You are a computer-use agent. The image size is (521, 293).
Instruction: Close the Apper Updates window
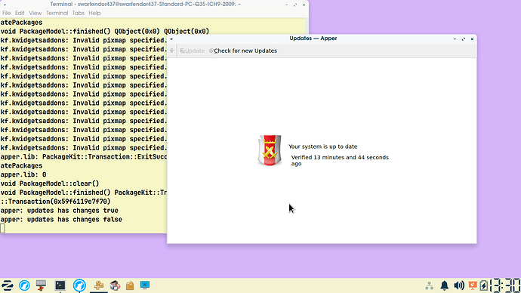(x=472, y=39)
